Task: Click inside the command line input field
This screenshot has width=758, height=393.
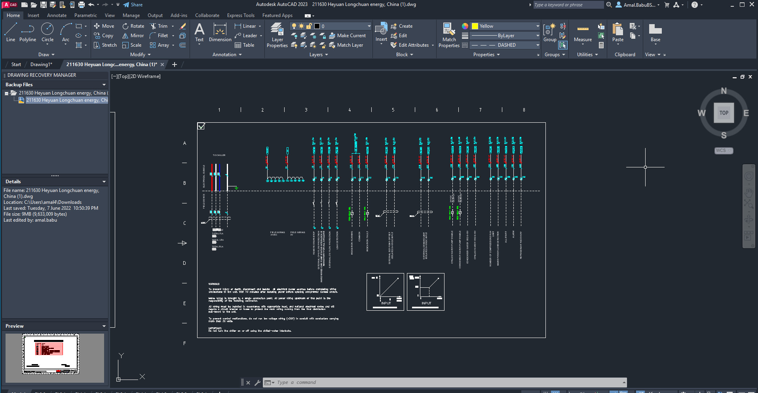Action: (396, 382)
